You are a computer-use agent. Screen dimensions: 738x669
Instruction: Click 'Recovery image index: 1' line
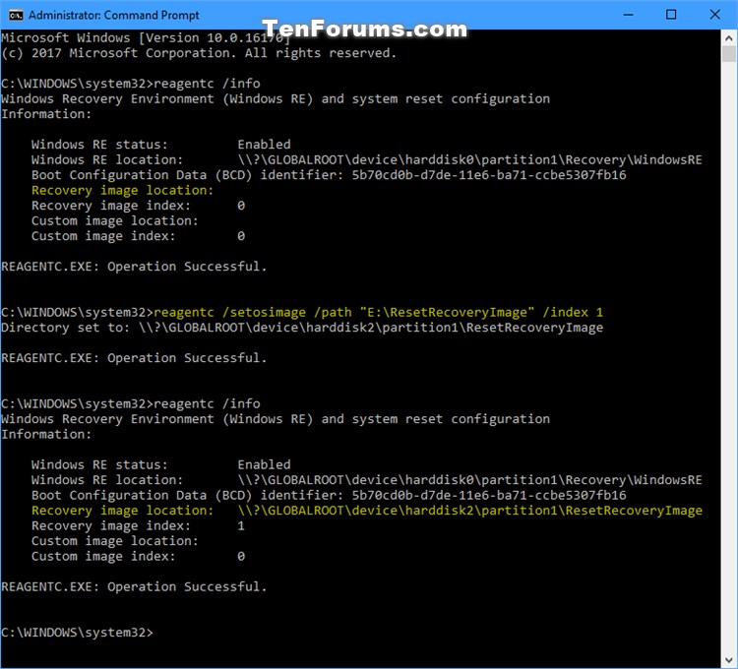click(x=138, y=526)
